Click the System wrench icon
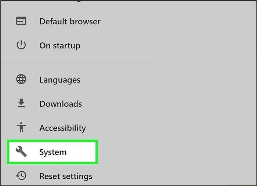 coord(21,152)
